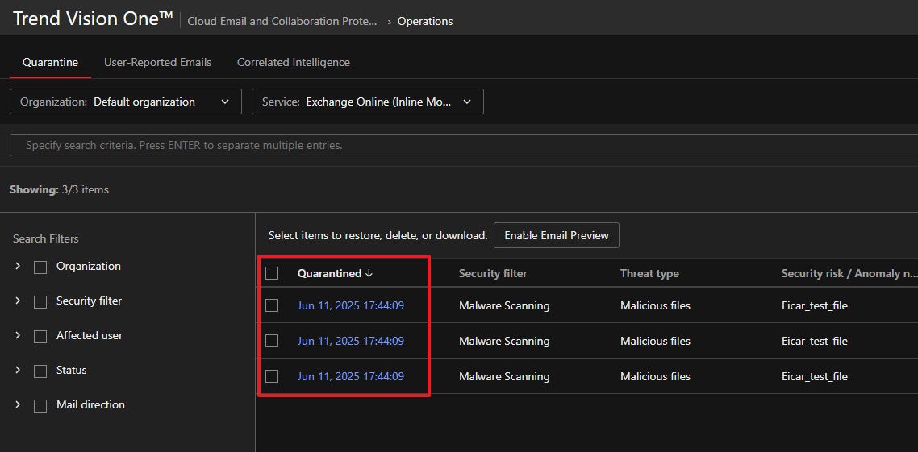Enable the Organization filter checkbox
Image resolution: width=918 pixels, height=452 pixels.
[40, 267]
